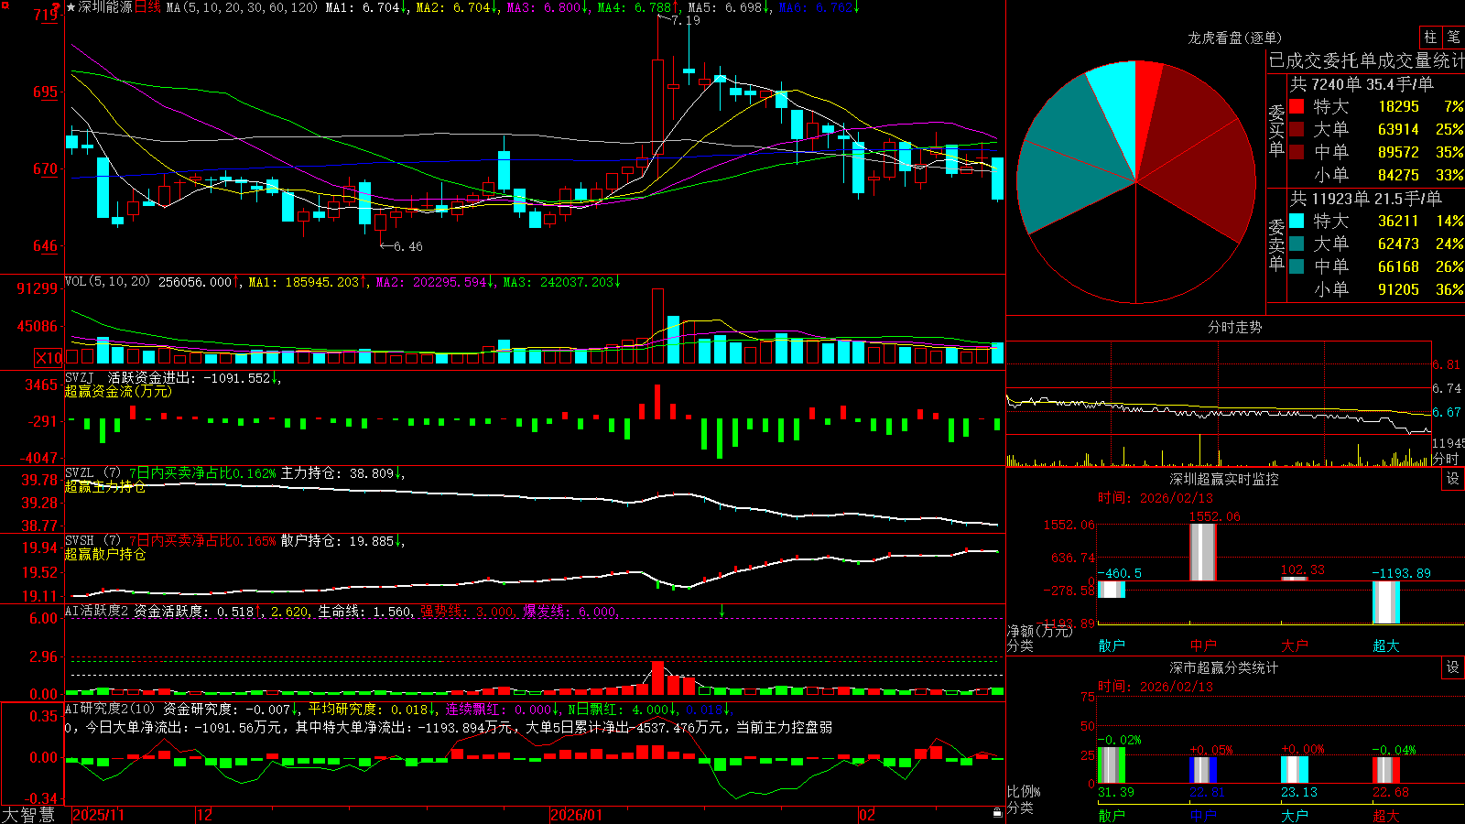Click 共 7240单 35.4手/单 summary row
Screen dimensions: 1465x824
click(1362, 84)
